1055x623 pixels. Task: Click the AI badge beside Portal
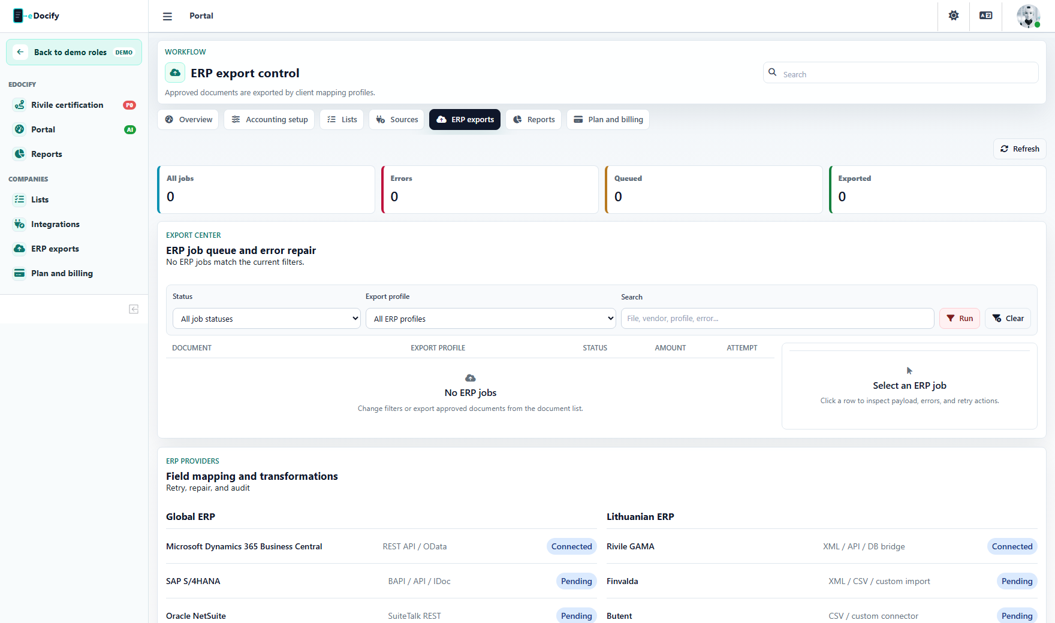[x=130, y=129]
